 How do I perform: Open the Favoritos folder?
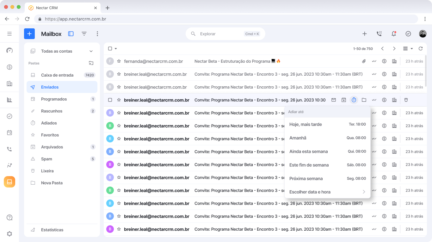click(x=62, y=135)
